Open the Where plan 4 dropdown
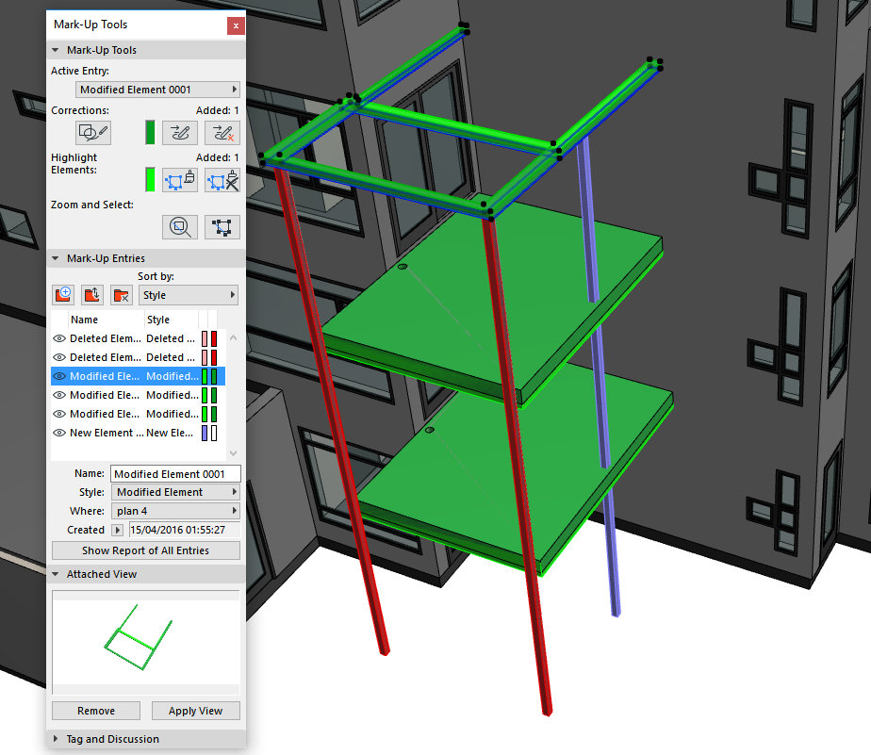This screenshot has width=871, height=755. coord(175,511)
